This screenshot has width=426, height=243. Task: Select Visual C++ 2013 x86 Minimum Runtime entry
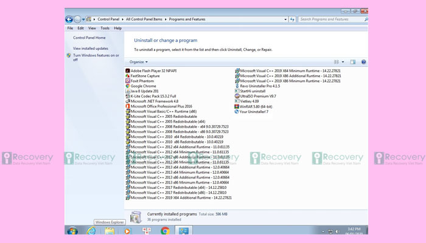pos(177,182)
